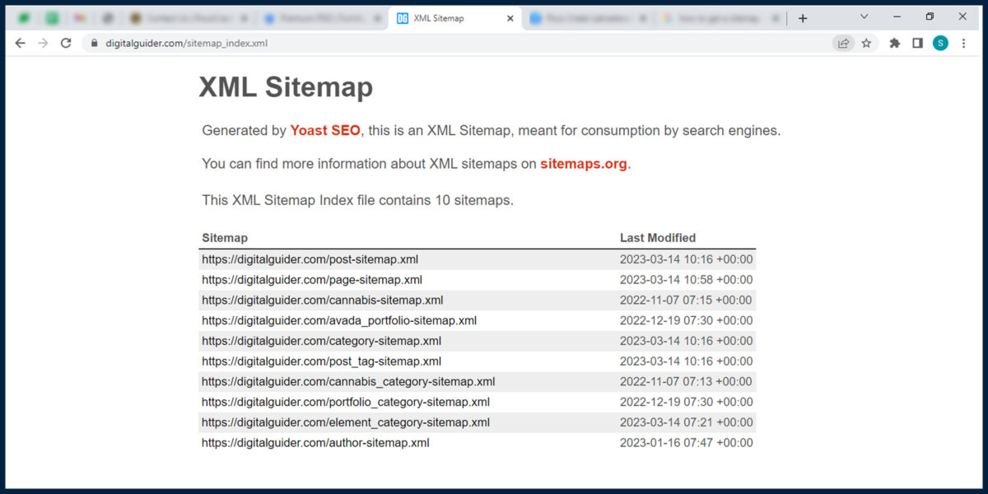This screenshot has width=988, height=494.
Task: Open a new tab with the plus button
Action: point(803,16)
